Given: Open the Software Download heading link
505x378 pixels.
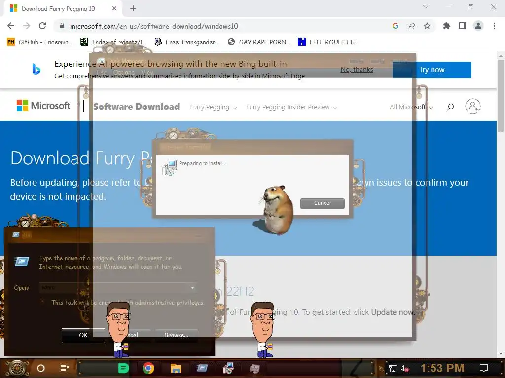Looking at the screenshot, I should tap(136, 107).
